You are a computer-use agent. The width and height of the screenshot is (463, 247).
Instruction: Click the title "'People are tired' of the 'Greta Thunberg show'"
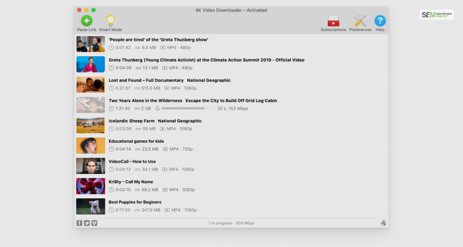click(x=158, y=40)
